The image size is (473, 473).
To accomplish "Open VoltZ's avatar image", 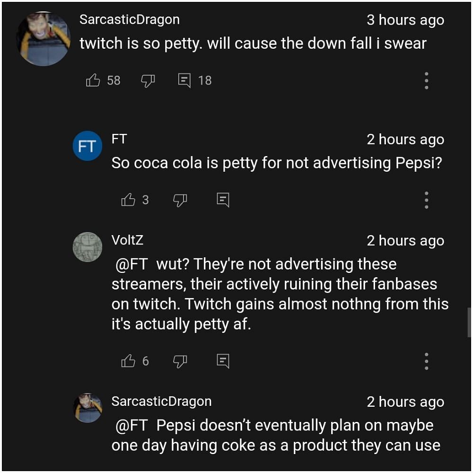I will coord(88,247).
